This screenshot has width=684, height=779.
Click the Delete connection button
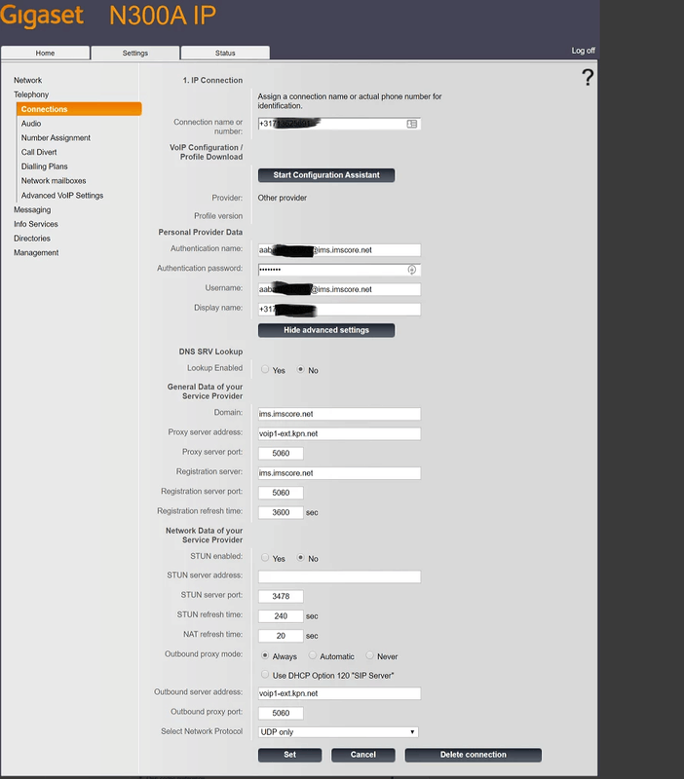click(x=474, y=755)
